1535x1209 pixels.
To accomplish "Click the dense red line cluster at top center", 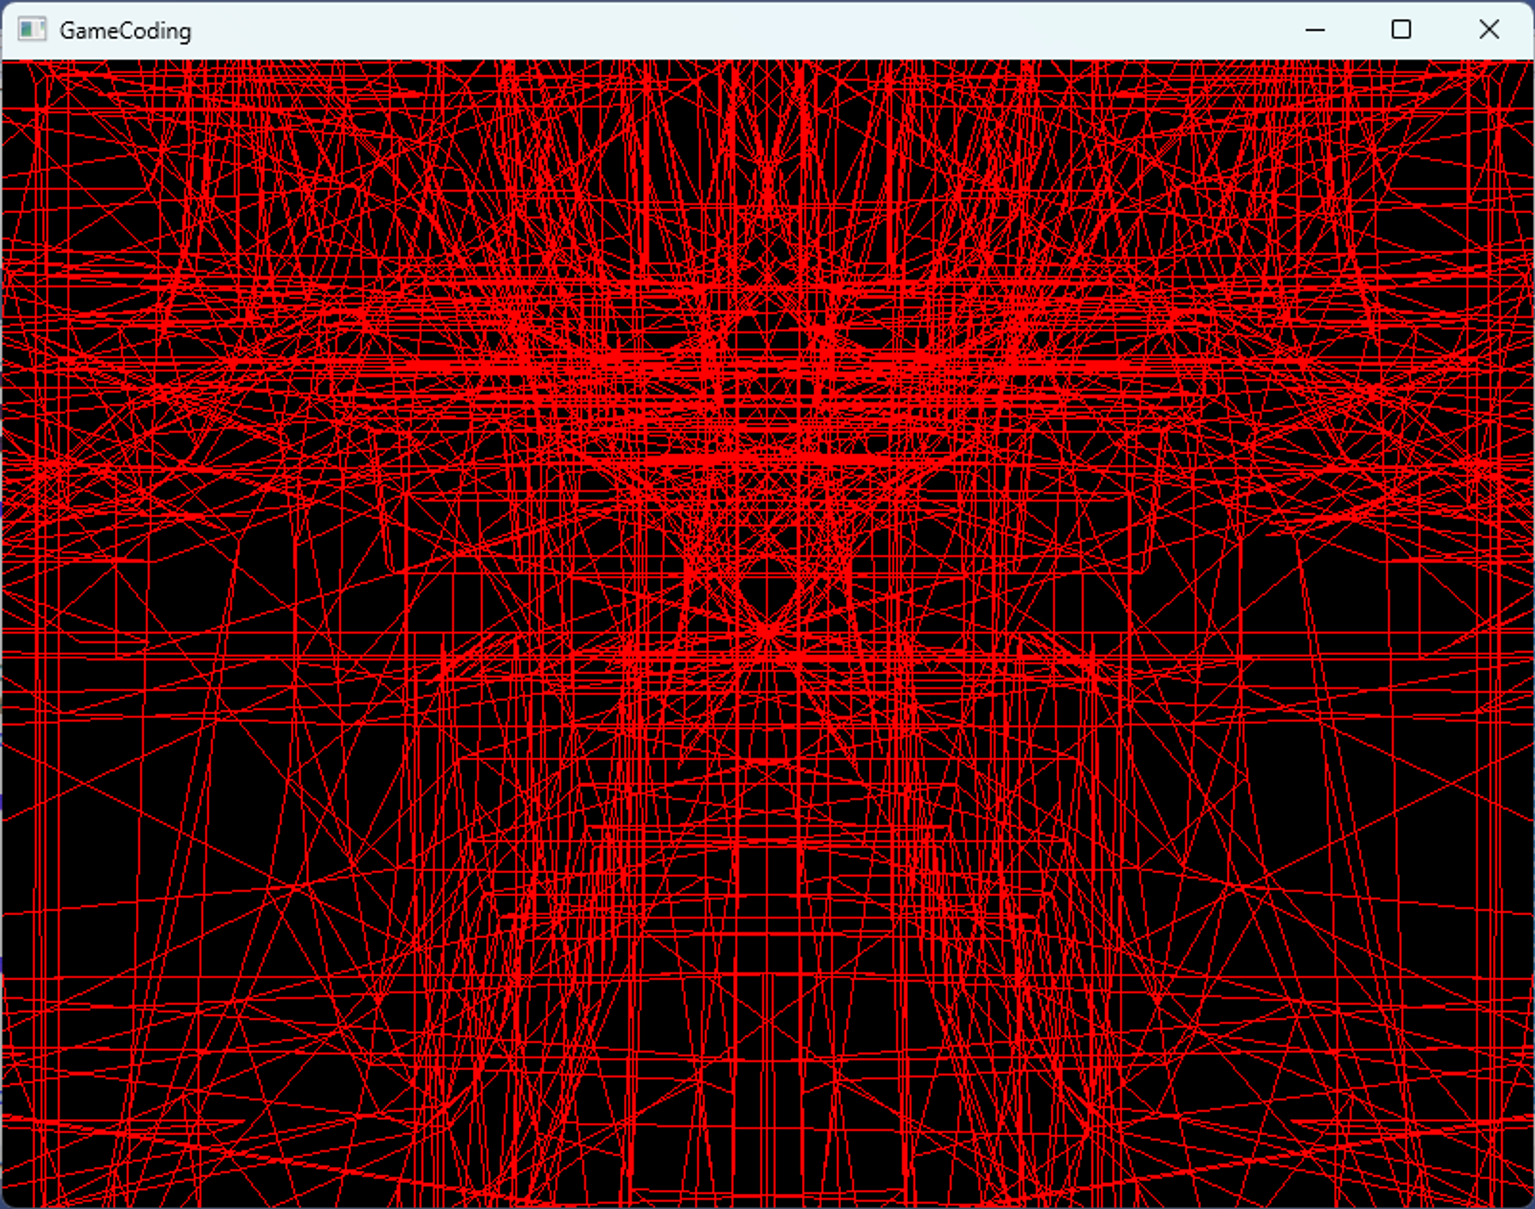I will pos(767,184).
